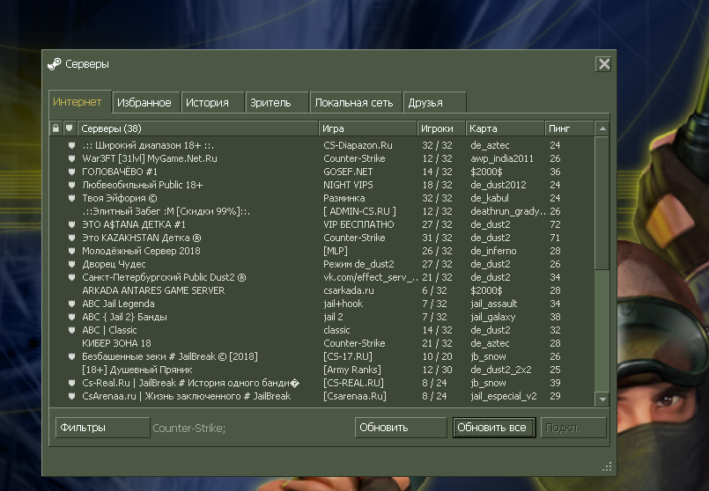
Task: Click VAC shield icon of ГОЛОВАЧЁВО #1 row
Action: pos(71,172)
